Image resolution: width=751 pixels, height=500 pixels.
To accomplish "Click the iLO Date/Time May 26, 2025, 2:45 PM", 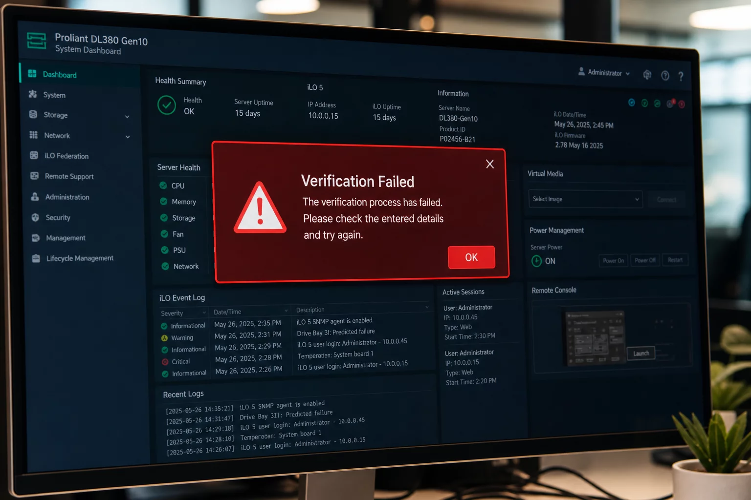I will pyautogui.click(x=584, y=125).
